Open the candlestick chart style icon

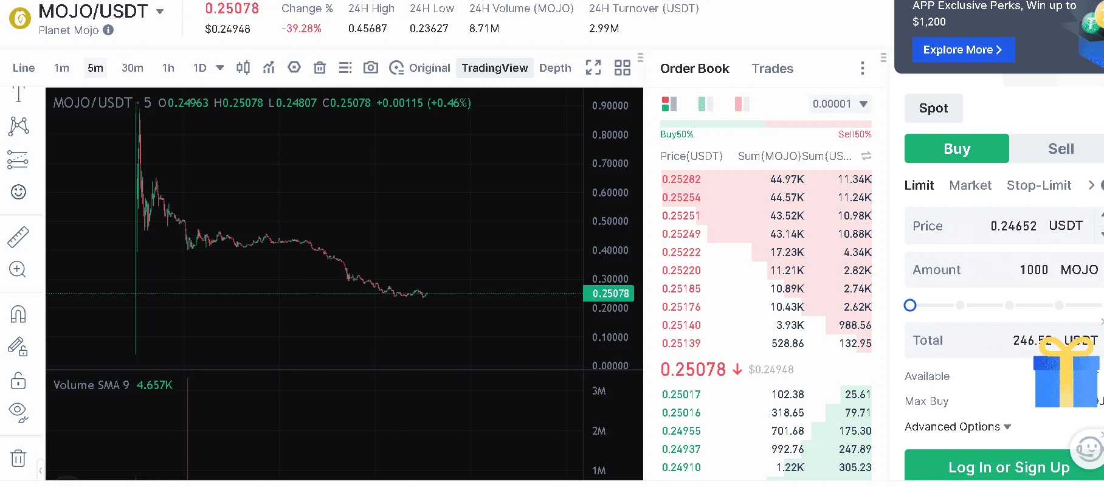click(243, 67)
